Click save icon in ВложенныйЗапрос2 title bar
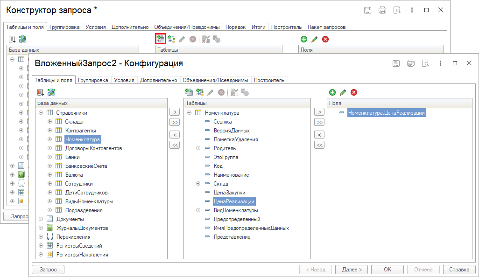Screen dimensions: 479x277 [396, 63]
